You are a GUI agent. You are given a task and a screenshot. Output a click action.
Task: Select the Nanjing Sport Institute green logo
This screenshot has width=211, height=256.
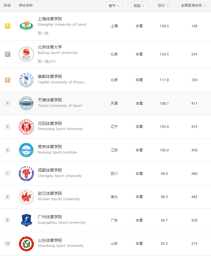click(26, 150)
